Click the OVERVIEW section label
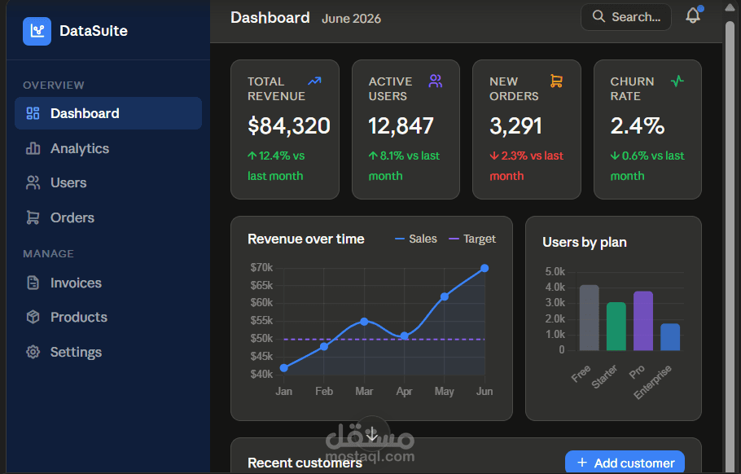The width and height of the screenshot is (741, 474). [x=54, y=86]
